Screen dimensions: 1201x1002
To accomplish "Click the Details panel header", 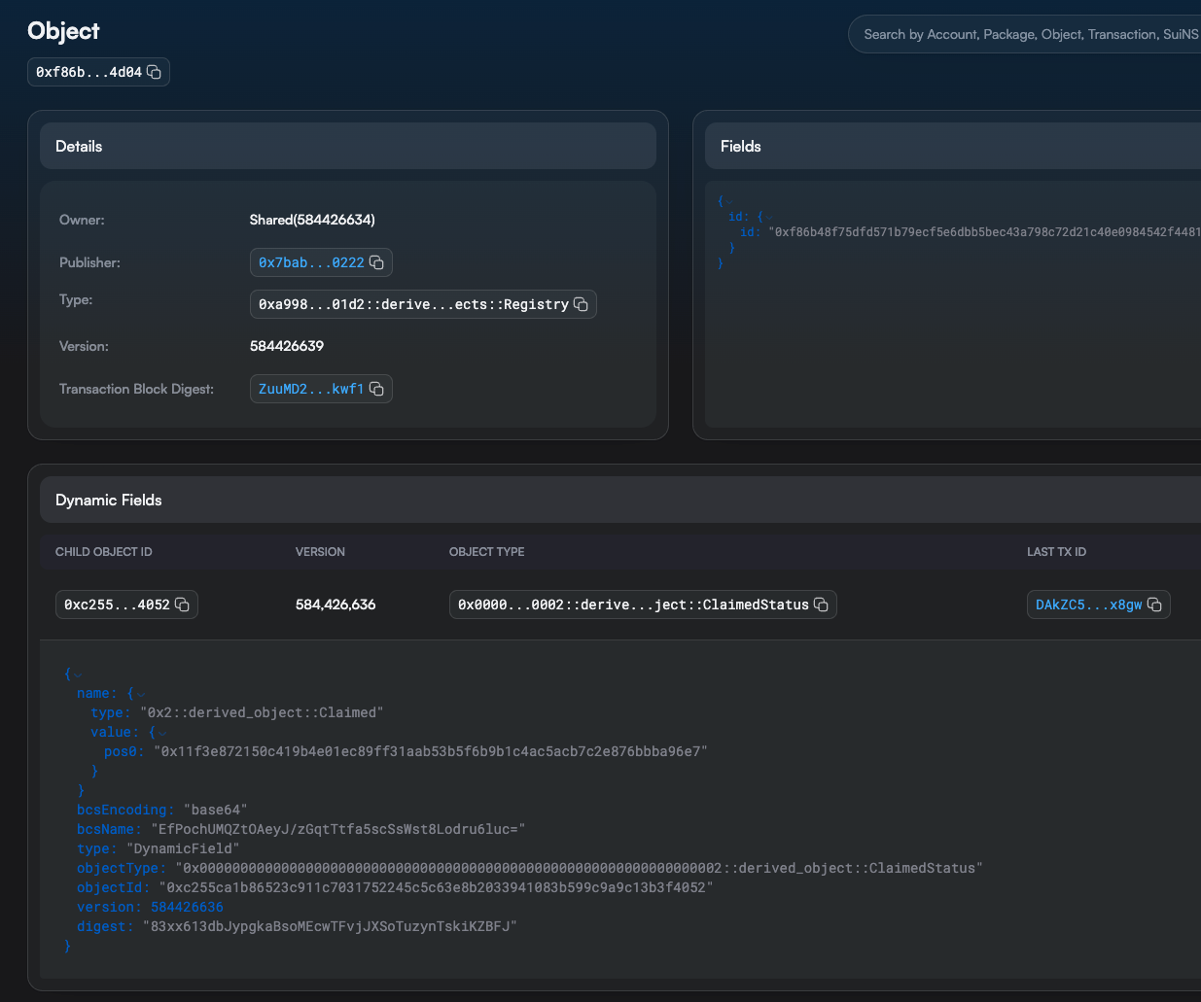I will pyautogui.click(x=348, y=146).
